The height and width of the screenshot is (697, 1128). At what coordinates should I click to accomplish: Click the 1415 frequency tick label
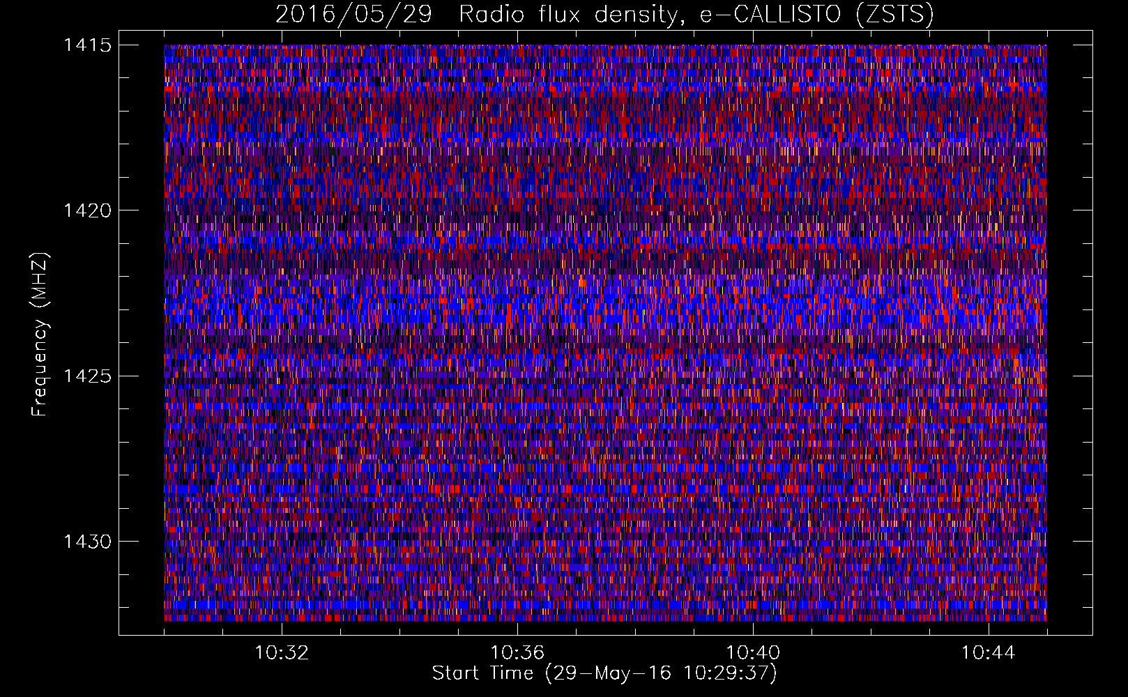click(x=88, y=45)
